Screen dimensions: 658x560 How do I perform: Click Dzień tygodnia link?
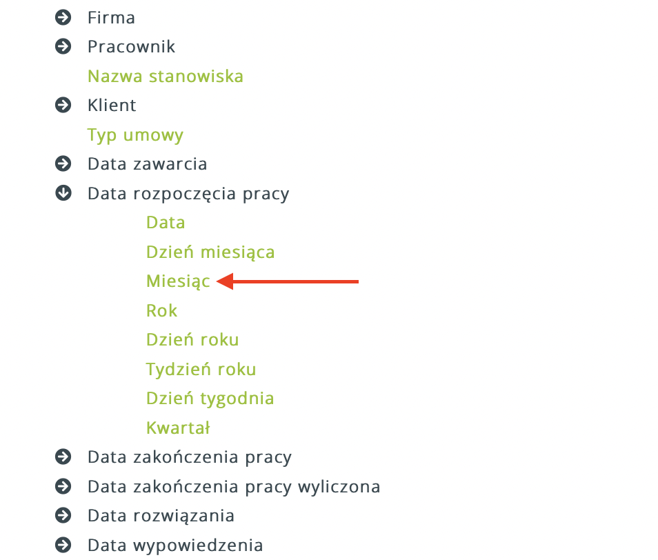pos(210,399)
